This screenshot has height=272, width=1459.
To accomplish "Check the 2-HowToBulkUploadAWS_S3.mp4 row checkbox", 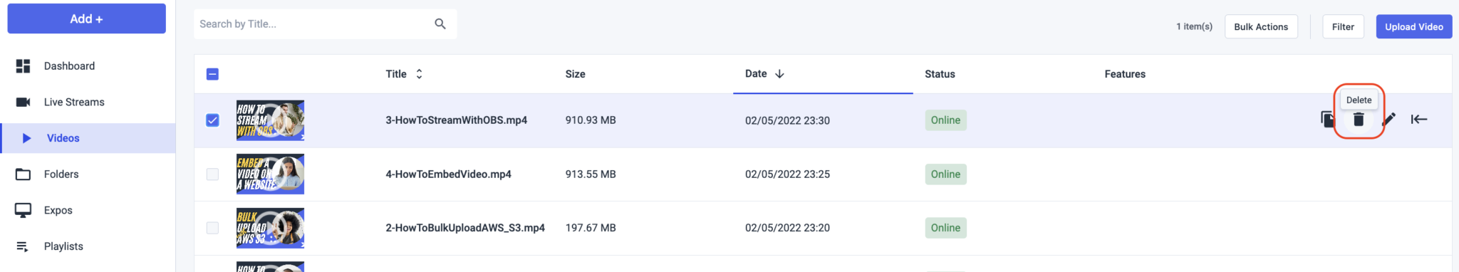I will 212,228.
